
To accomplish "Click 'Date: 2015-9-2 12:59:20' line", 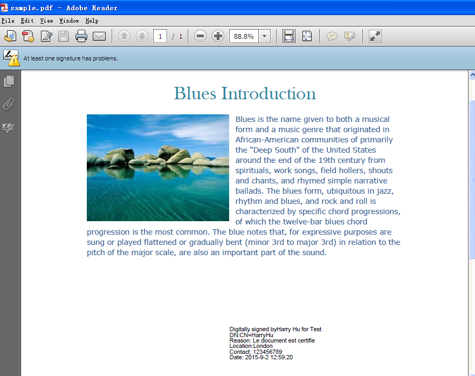I will pyautogui.click(x=261, y=357).
